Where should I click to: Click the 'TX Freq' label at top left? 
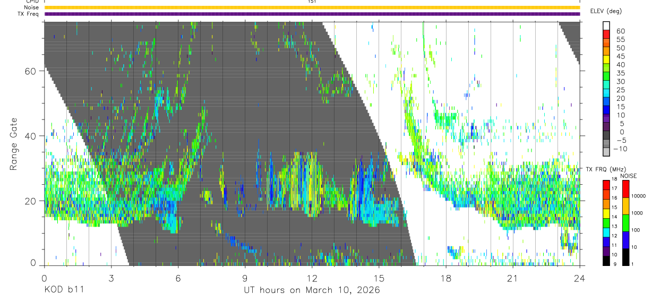[29, 14]
